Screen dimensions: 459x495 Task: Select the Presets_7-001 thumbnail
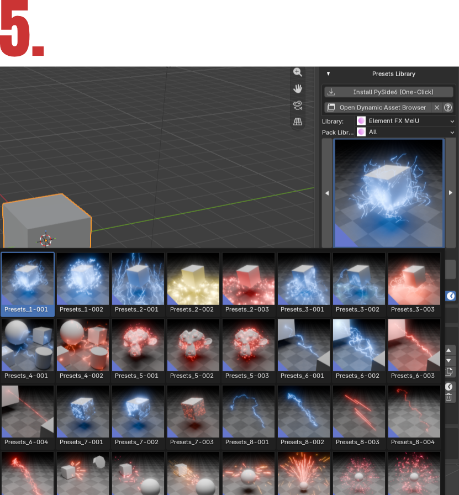point(83,417)
